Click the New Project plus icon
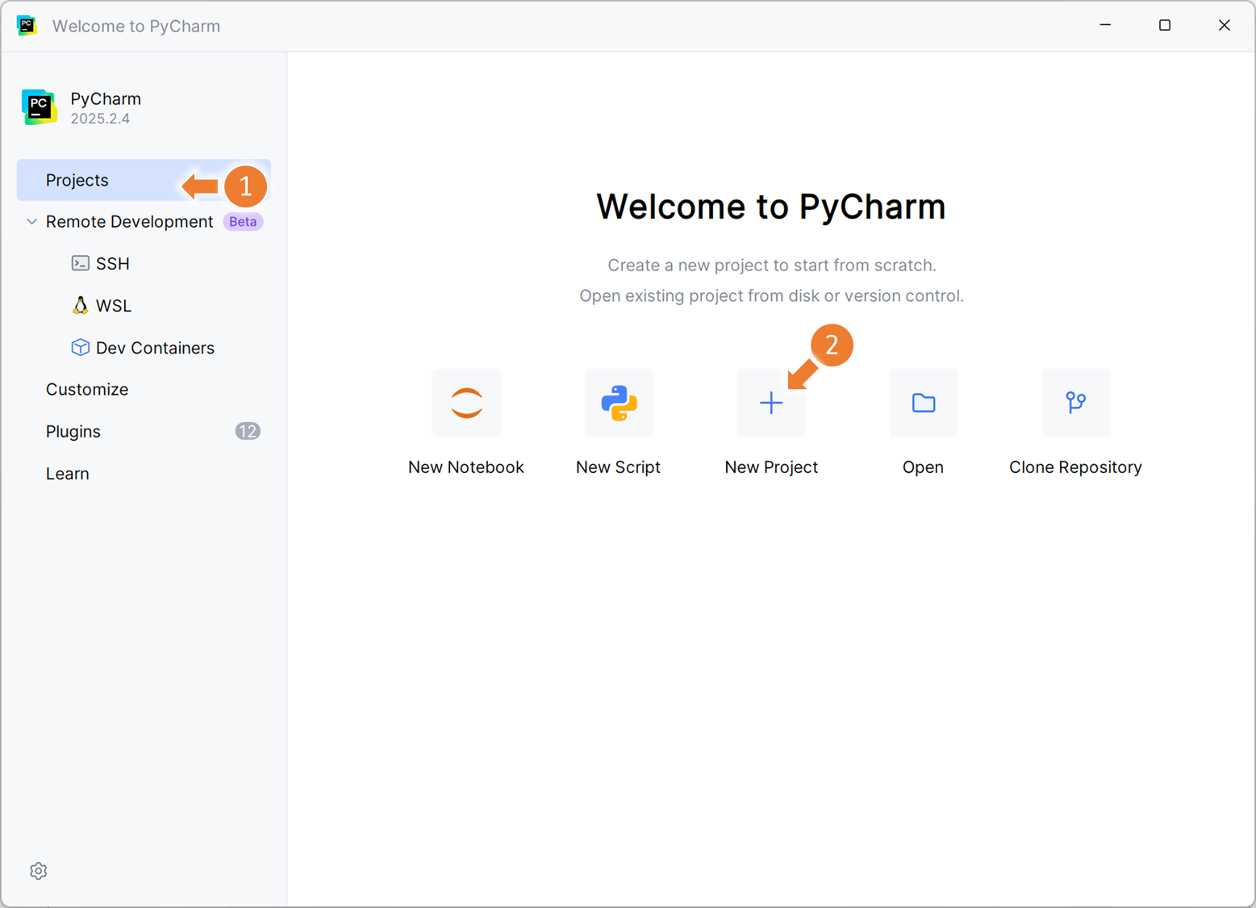The image size is (1256, 908). (x=771, y=403)
